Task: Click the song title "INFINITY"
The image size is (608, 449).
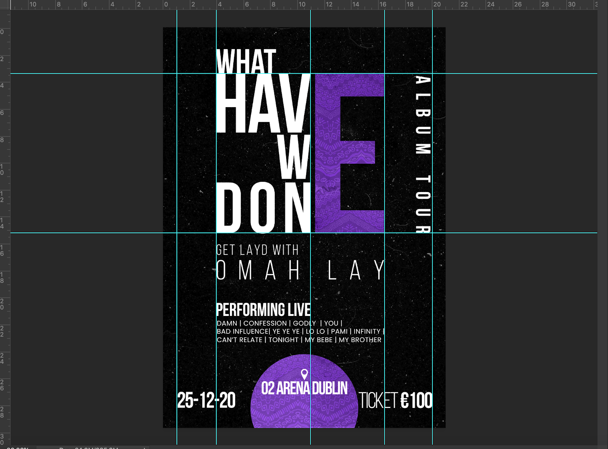Action: click(x=367, y=332)
